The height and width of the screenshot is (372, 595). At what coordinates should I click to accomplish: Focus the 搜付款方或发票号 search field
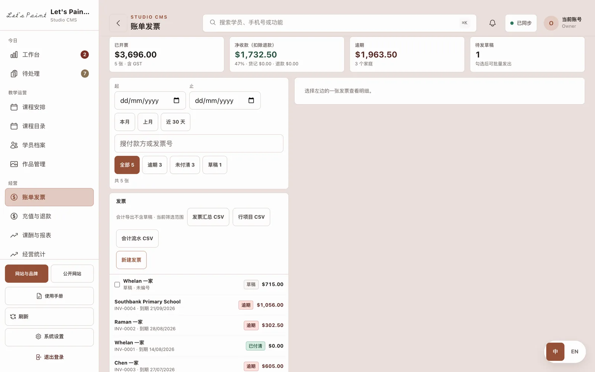coord(199,144)
